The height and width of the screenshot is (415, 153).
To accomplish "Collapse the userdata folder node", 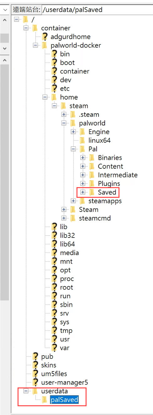I will 26,391.
